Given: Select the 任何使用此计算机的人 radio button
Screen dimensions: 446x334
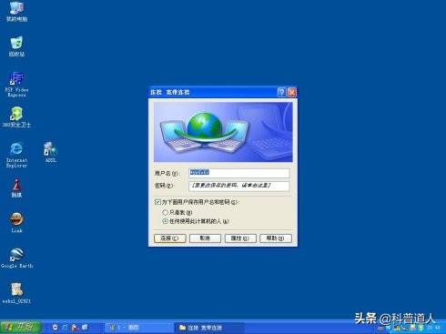Looking at the screenshot, I should (x=166, y=221).
